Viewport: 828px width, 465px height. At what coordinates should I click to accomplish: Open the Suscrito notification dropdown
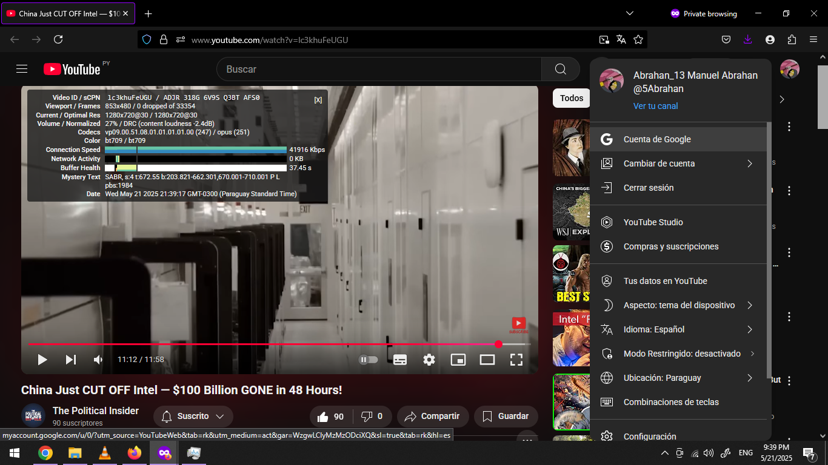click(193, 417)
